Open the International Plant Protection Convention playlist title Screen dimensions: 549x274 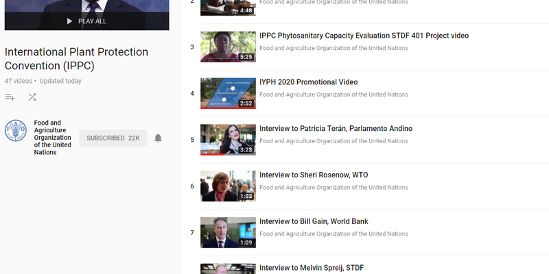click(x=76, y=59)
